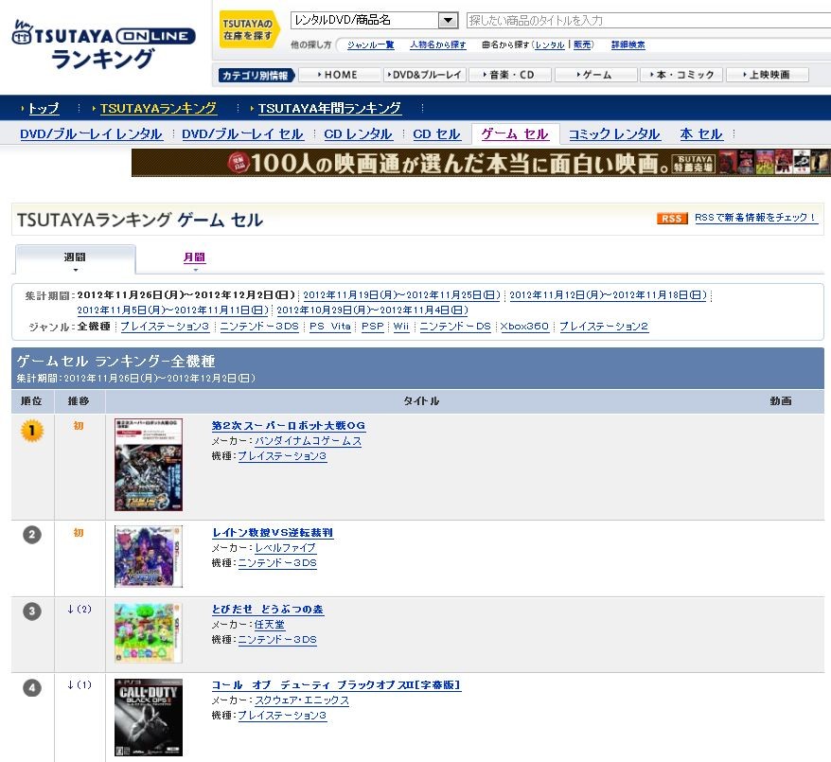
Task: Click RSSで新着情報をチェック link
Action: click(x=756, y=218)
